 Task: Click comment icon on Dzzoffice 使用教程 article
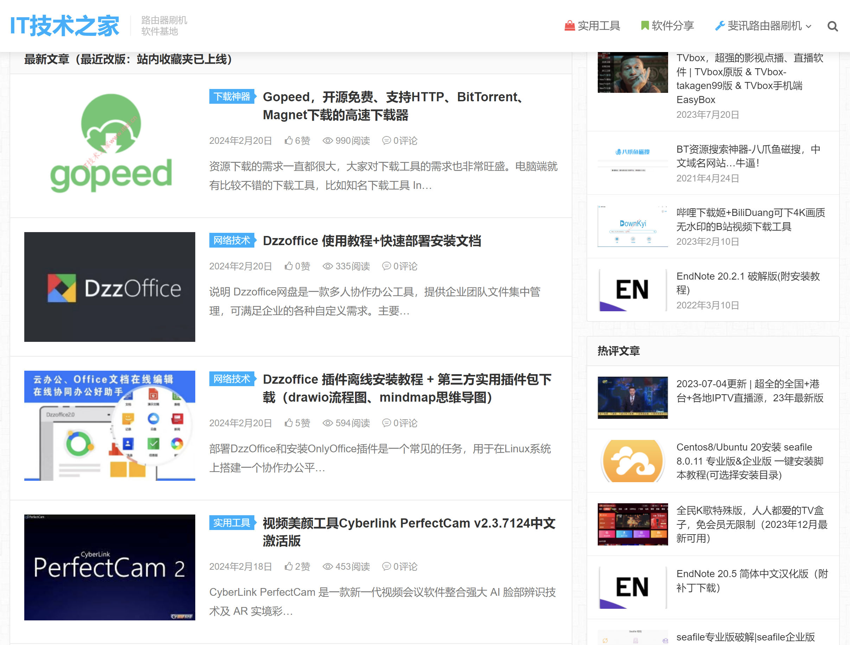(x=386, y=266)
